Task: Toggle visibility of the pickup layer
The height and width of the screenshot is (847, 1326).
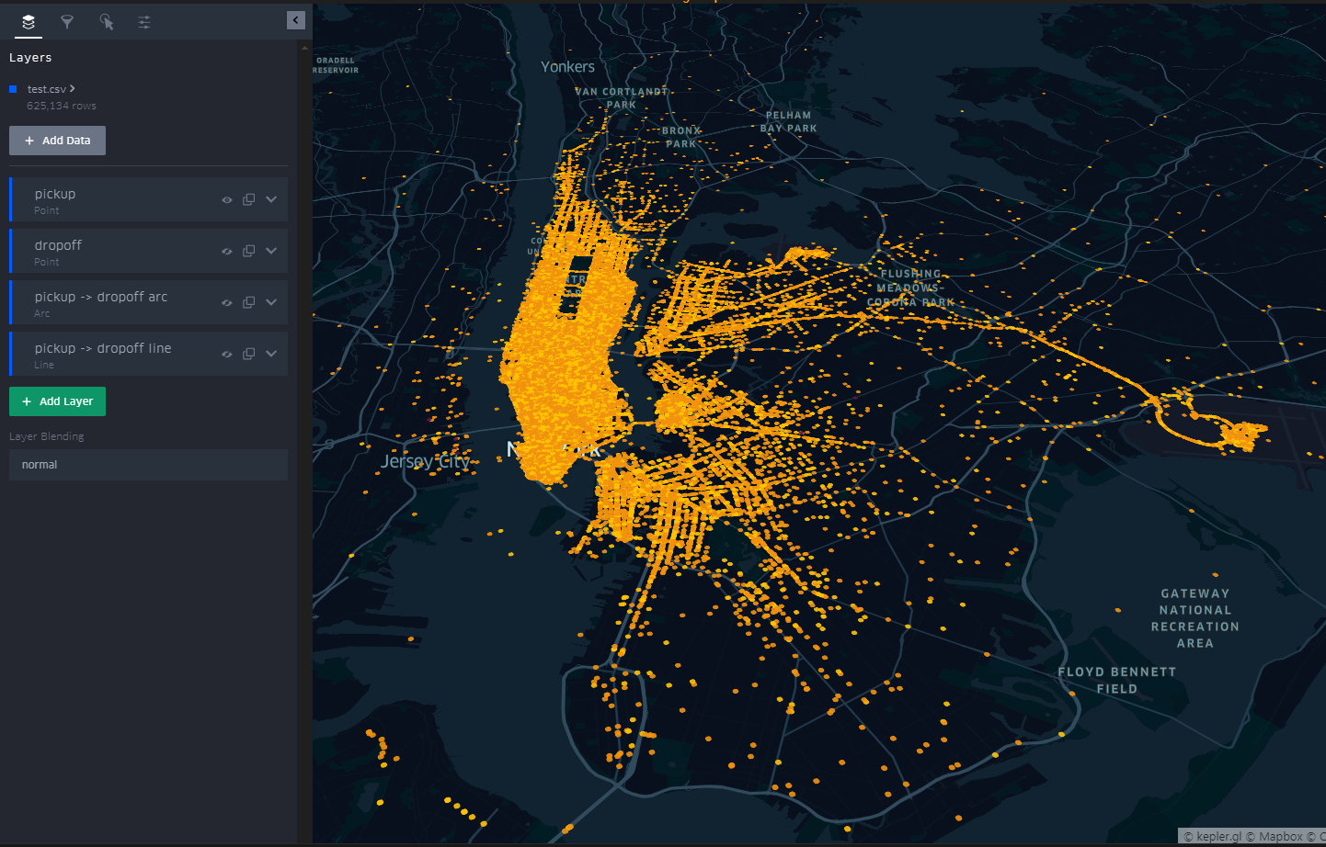Action: click(227, 199)
